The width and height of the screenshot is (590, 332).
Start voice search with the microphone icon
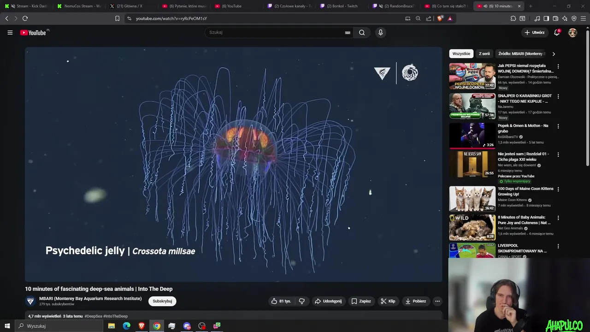click(x=380, y=32)
